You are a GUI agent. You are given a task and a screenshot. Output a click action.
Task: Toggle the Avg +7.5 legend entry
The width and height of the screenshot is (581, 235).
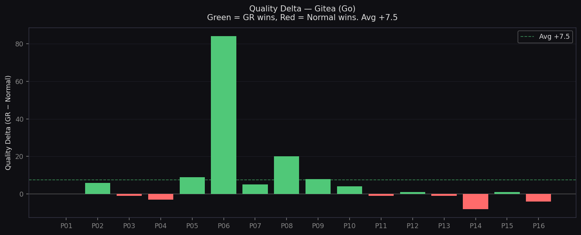tap(545, 37)
